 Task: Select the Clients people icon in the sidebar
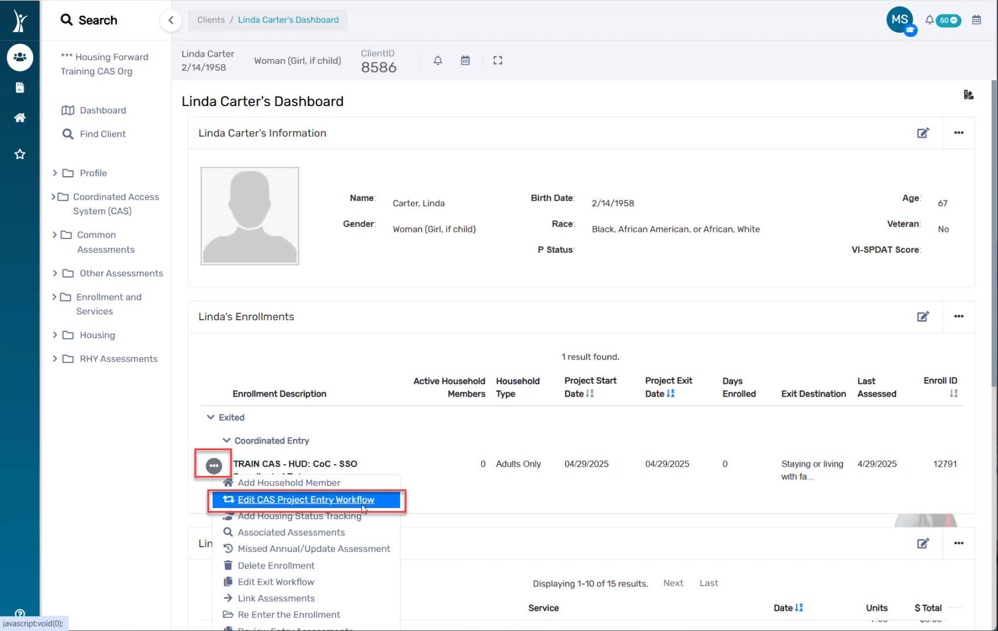click(20, 57)
